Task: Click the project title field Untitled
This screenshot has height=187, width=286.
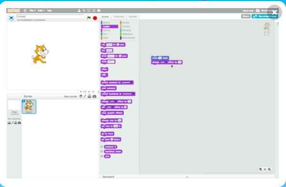Action: click(x=50, y=16)
